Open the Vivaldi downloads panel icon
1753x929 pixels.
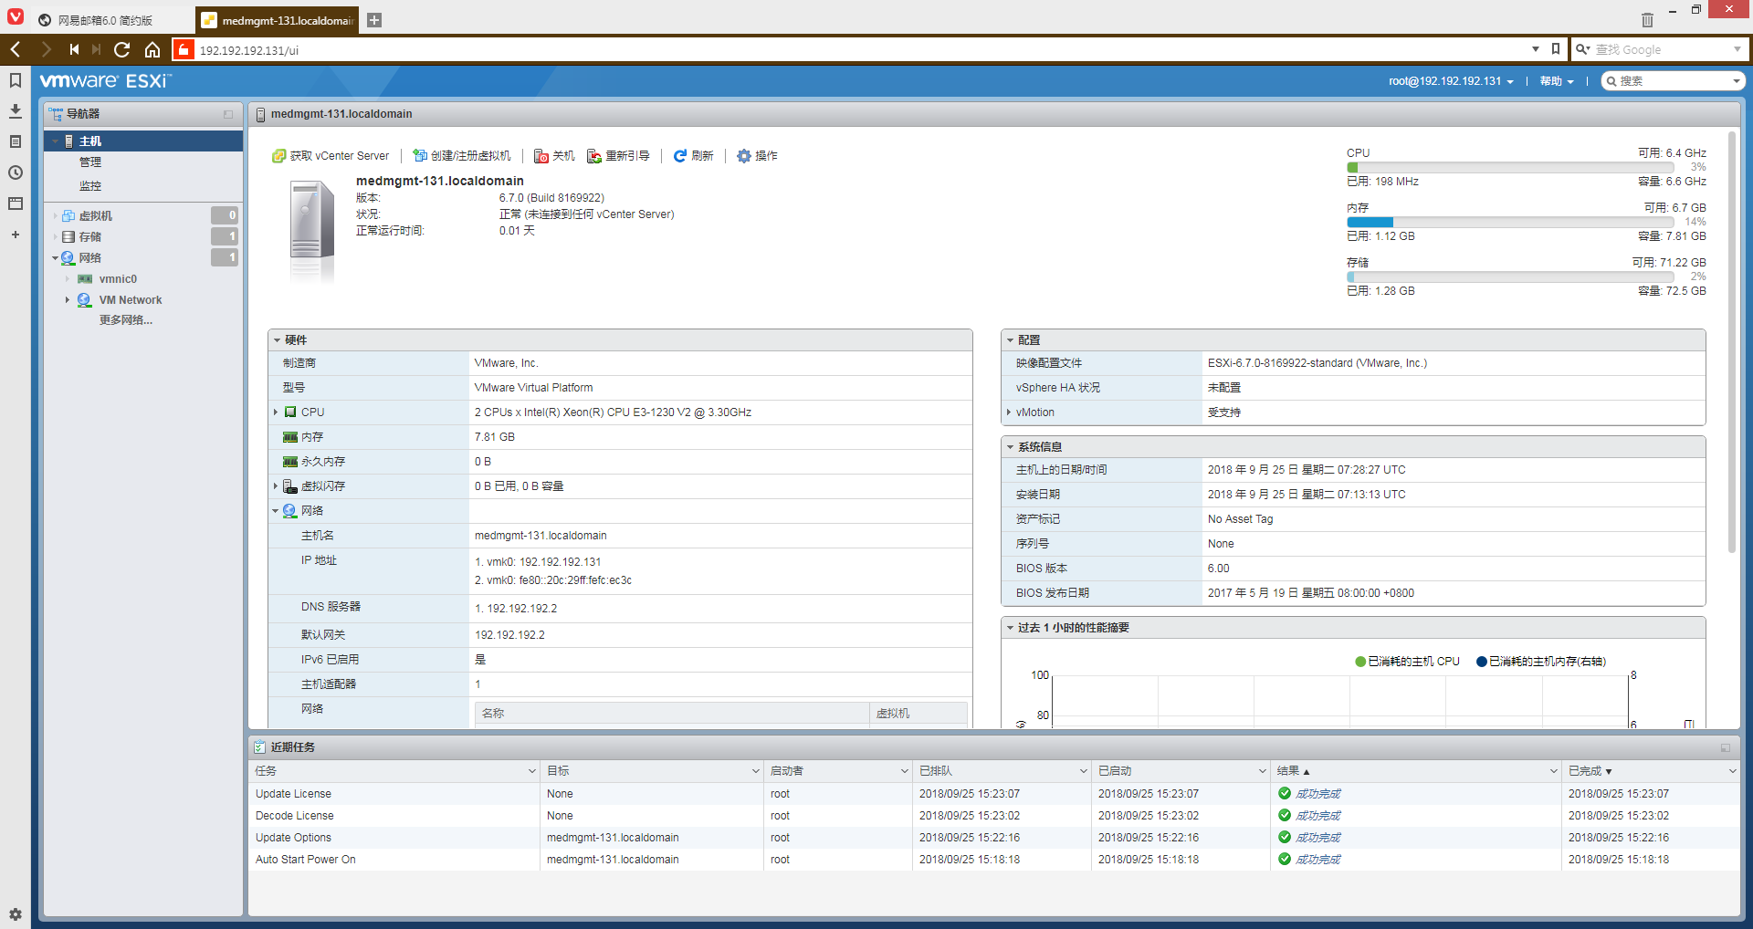(16, 110)
